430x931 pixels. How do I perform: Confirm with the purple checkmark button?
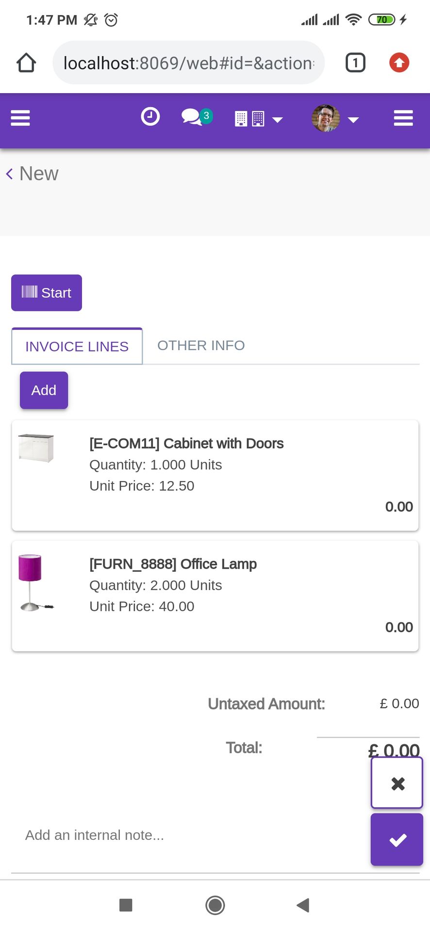click(x=397, y=840)
